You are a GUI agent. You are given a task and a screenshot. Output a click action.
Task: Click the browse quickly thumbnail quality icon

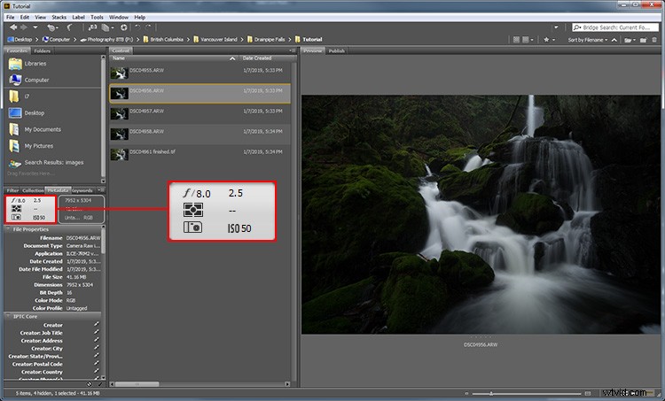pyautogui.click(x=516, y=39)
